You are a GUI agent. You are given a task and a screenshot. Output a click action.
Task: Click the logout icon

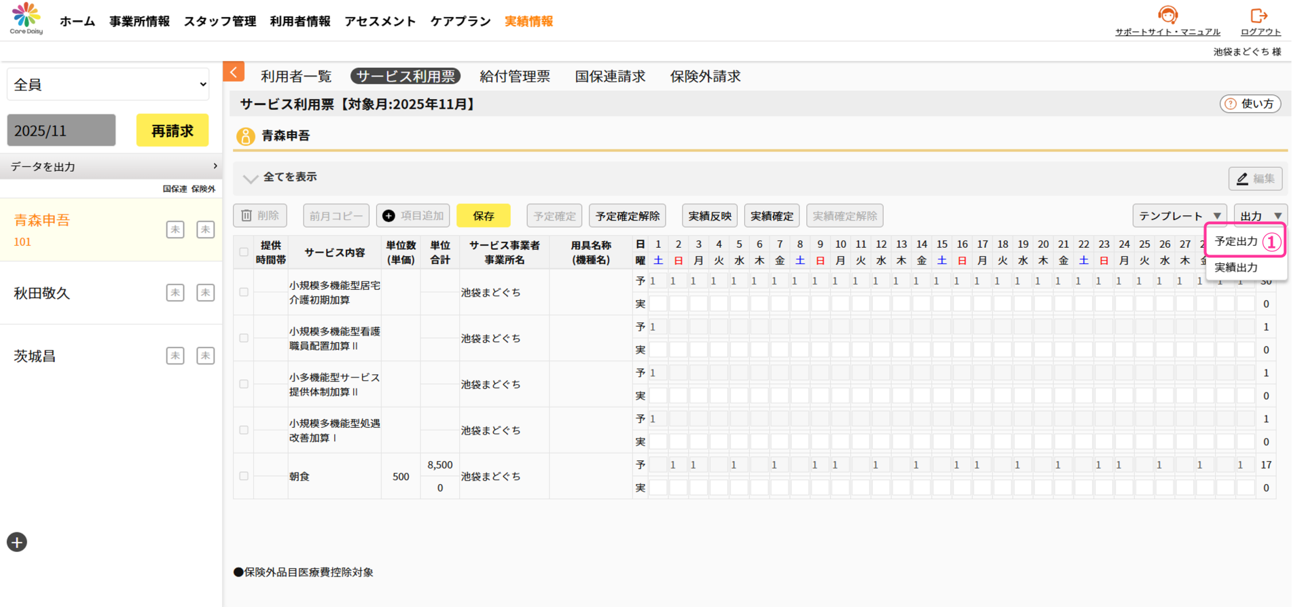click(1260, 16)
